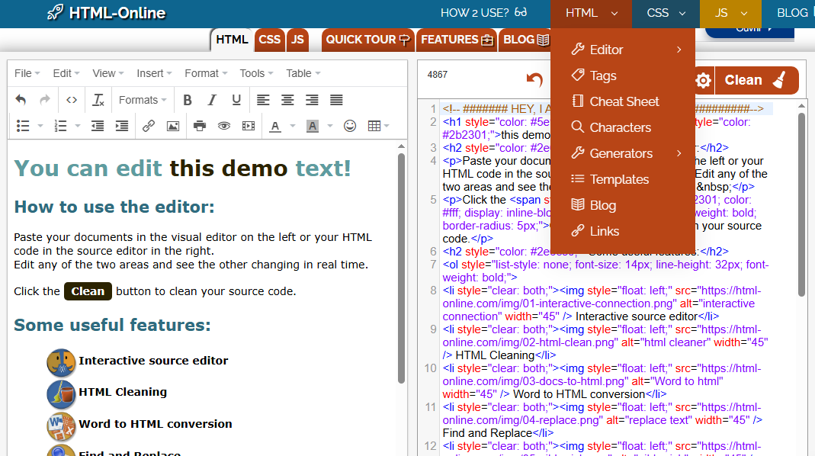Toggle bold formatting in the editor toolbar

click(x=188, y=100)
